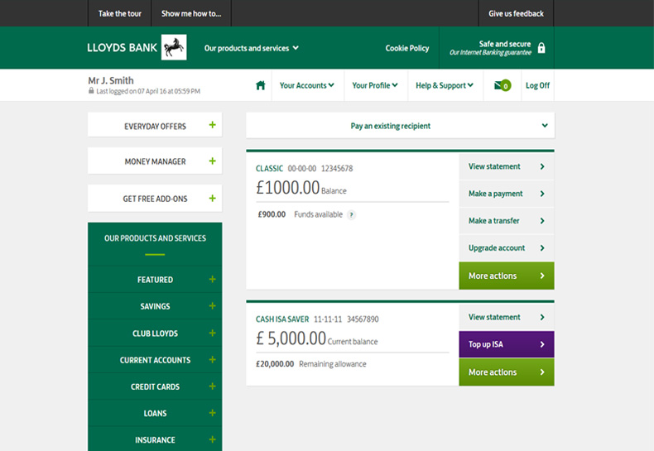
Task: Expand the Loans category
Action: pos(155,413)
